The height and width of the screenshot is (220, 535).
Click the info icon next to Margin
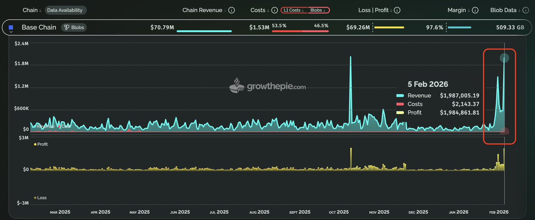(x=475, y=10)
